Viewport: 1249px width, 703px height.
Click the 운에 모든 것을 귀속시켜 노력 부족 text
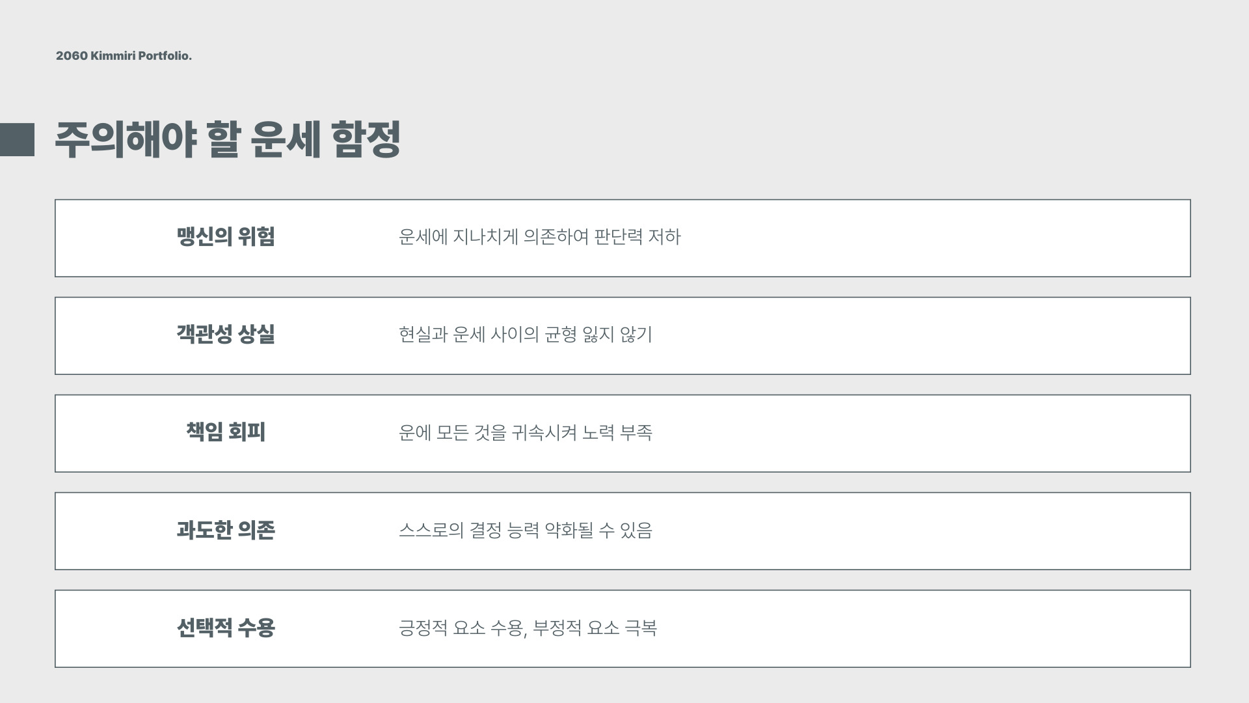click(525, 432)
